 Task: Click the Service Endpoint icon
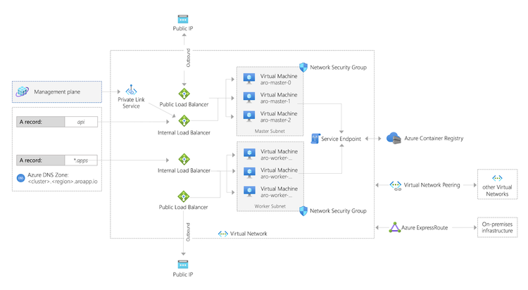(x=315, y=139)
